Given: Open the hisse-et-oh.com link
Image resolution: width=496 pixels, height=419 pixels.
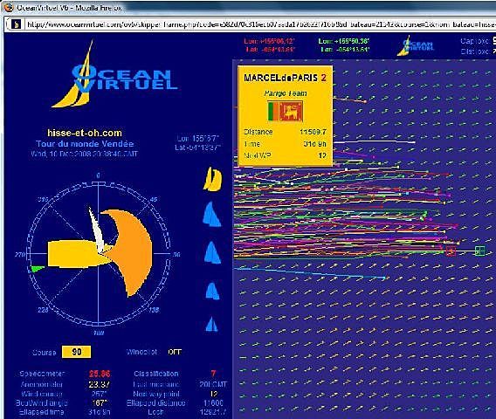Looking at the screenshot, I should point(85,133).
